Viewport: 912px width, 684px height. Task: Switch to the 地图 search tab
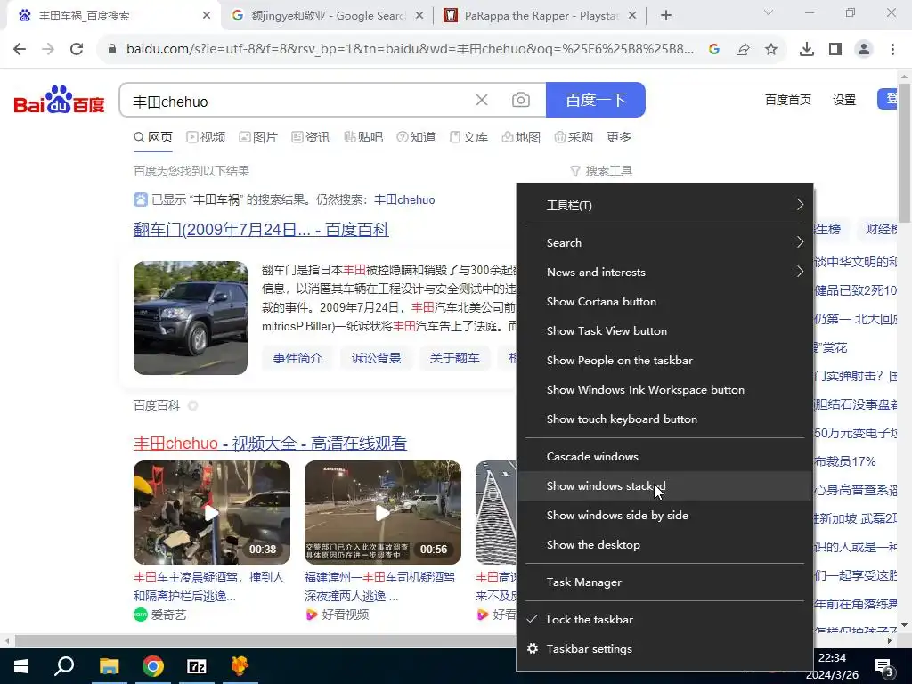point(521,137)
